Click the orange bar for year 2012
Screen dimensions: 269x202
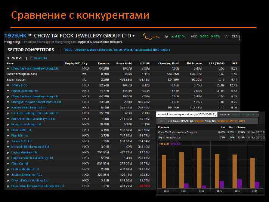pos(199,168)
